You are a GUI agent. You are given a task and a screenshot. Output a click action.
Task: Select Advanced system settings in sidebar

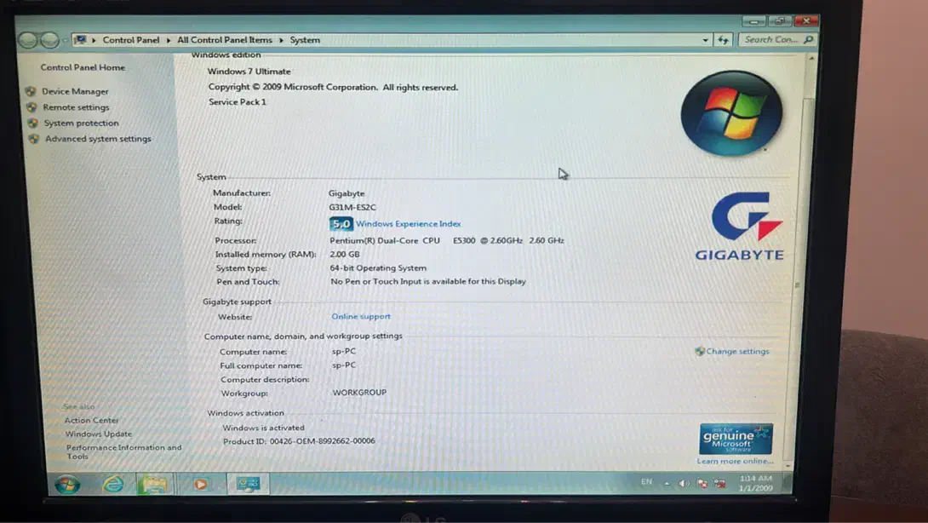pos(97,139)
